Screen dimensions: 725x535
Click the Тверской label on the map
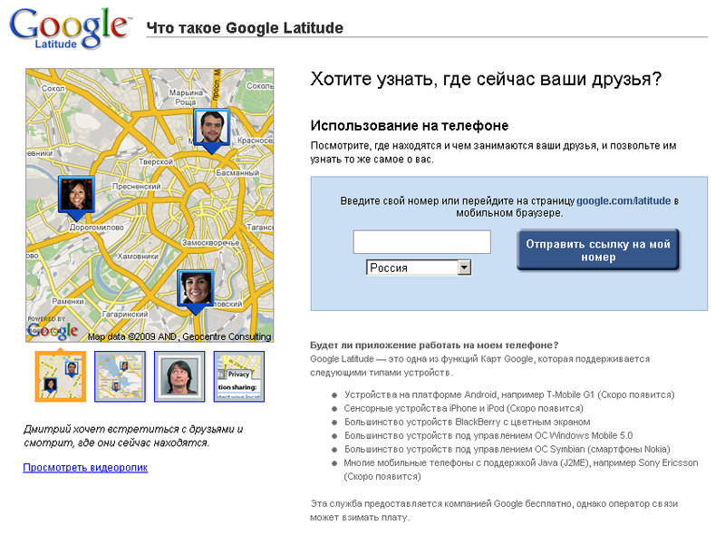(156, 161)
